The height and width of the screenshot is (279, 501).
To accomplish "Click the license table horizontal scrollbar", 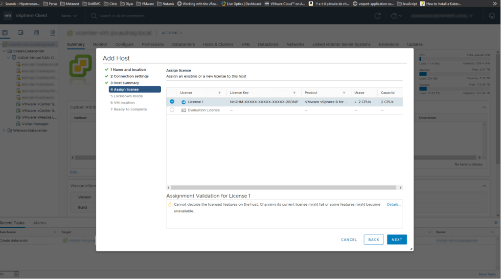I will pyautogui.click(x=284, y=187).
